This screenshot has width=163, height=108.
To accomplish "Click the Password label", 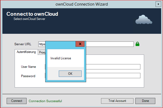I will (28, 76).
